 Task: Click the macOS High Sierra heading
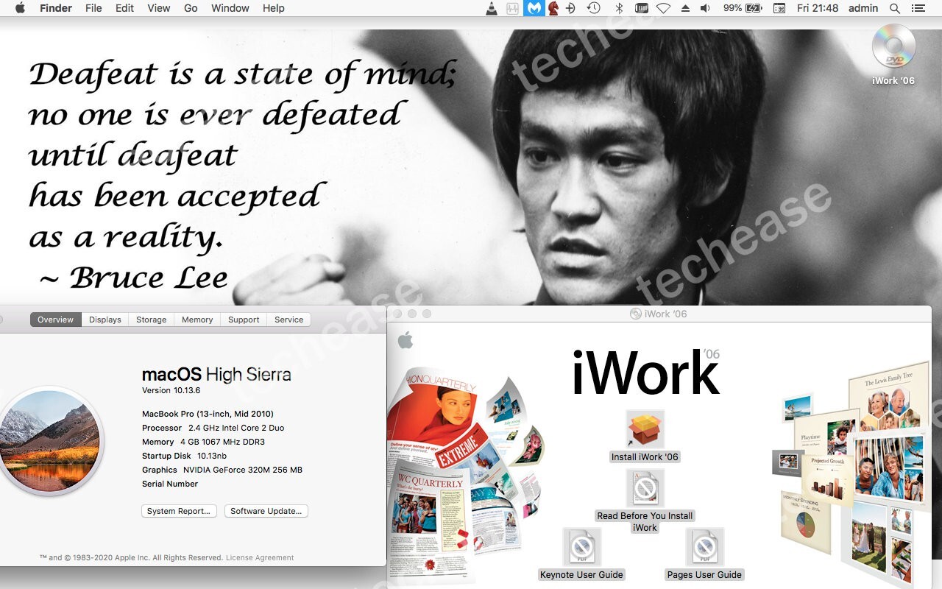pyautogui.click(x=216, y=374)
